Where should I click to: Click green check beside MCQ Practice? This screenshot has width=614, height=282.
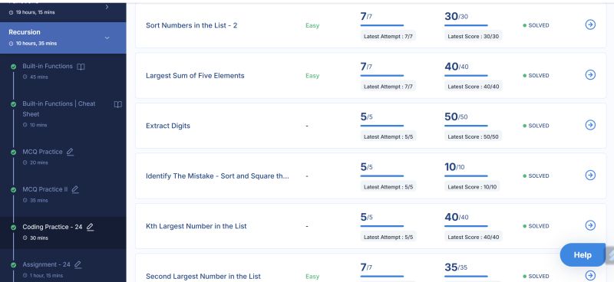pos(13,152)
